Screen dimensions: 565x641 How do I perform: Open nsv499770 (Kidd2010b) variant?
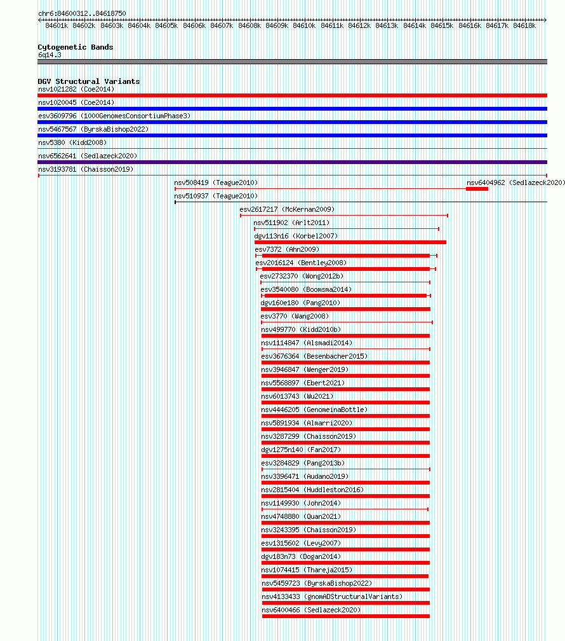[x=301, y=329]
